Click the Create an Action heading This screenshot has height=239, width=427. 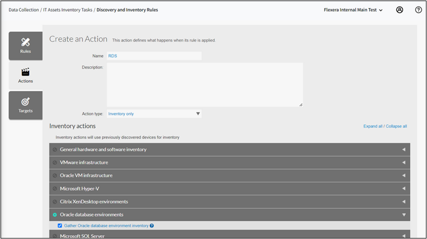pos(78,39)
